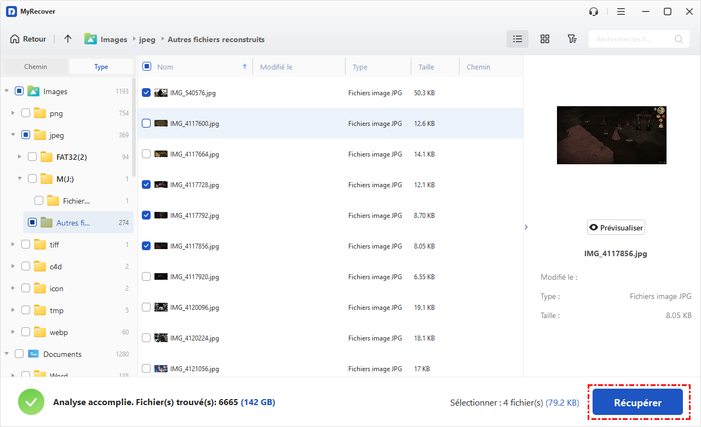Open the hamburger menu in title bar

(x=621, y=11)
